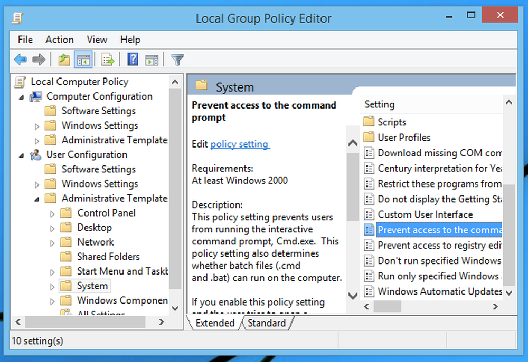Click the Filter funnel toolbar icon
The image size is (528, 362).
(177, 60)
